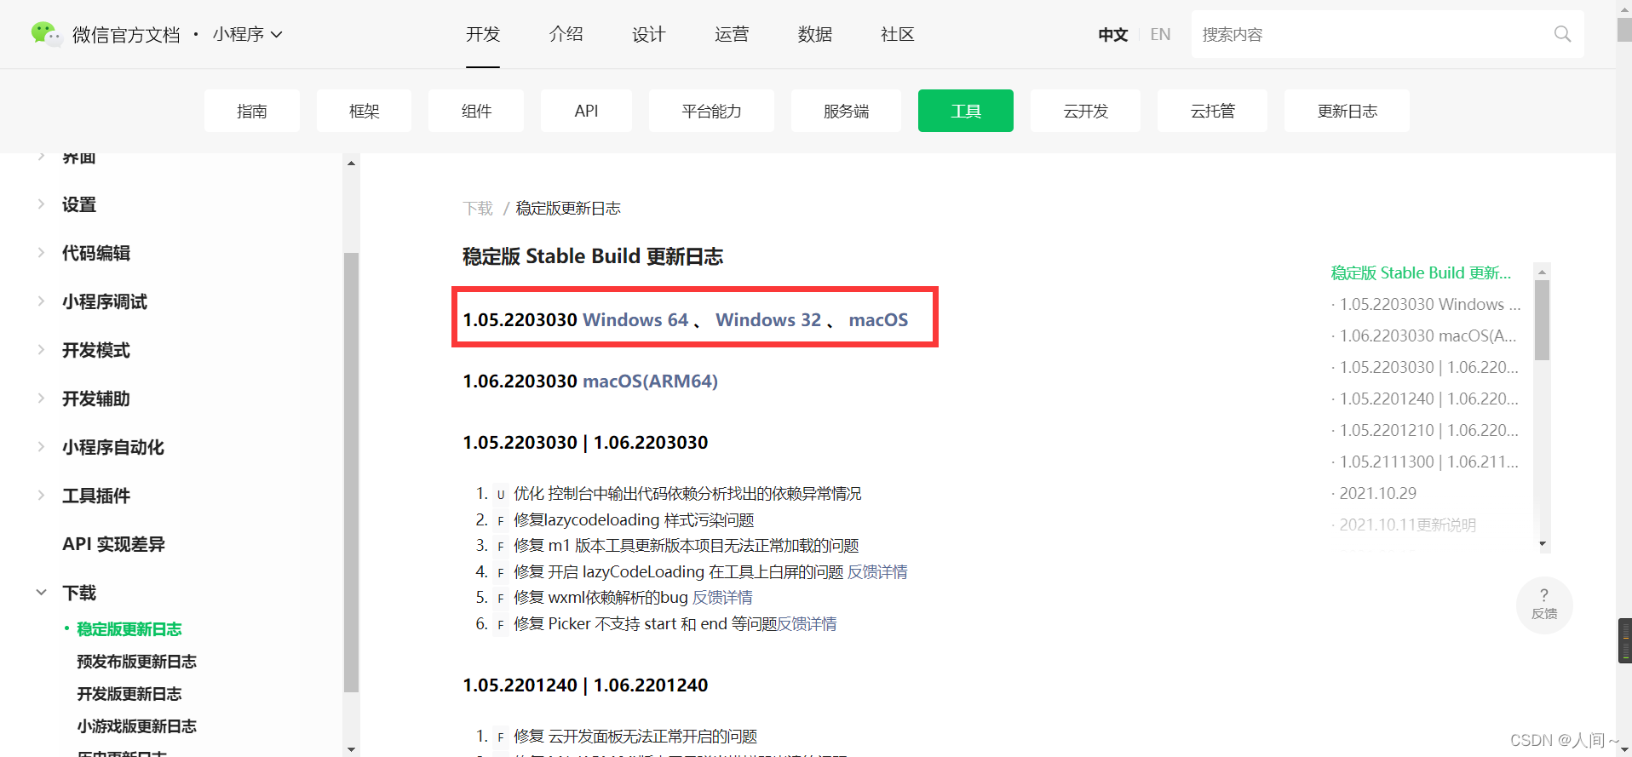Switch to the 组件 tab
This screenshot has height=757, width=1632.
pyautogui.click(x=476, y=111)
